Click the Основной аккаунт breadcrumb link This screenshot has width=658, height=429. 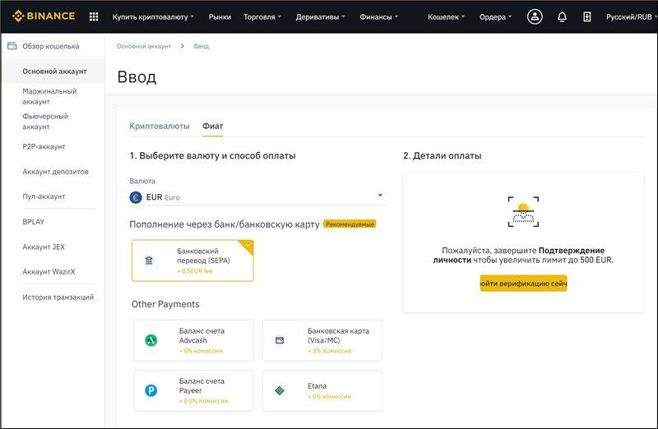[x=143, y=46]
